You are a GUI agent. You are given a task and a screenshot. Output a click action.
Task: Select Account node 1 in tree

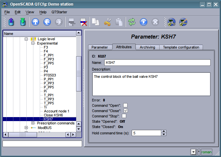[x=56, y=111]
